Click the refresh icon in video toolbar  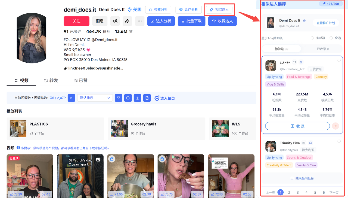[x=128, y=98]
